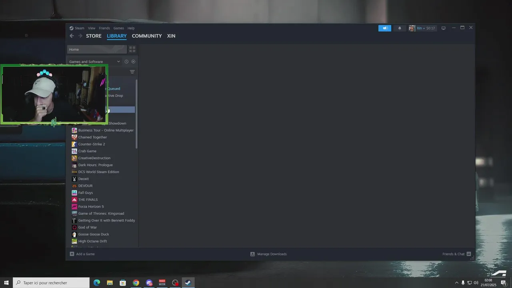Click the Forza Horizon 5 game icon
The width and height of the screenshot is (512, 288).
[74, 206]
